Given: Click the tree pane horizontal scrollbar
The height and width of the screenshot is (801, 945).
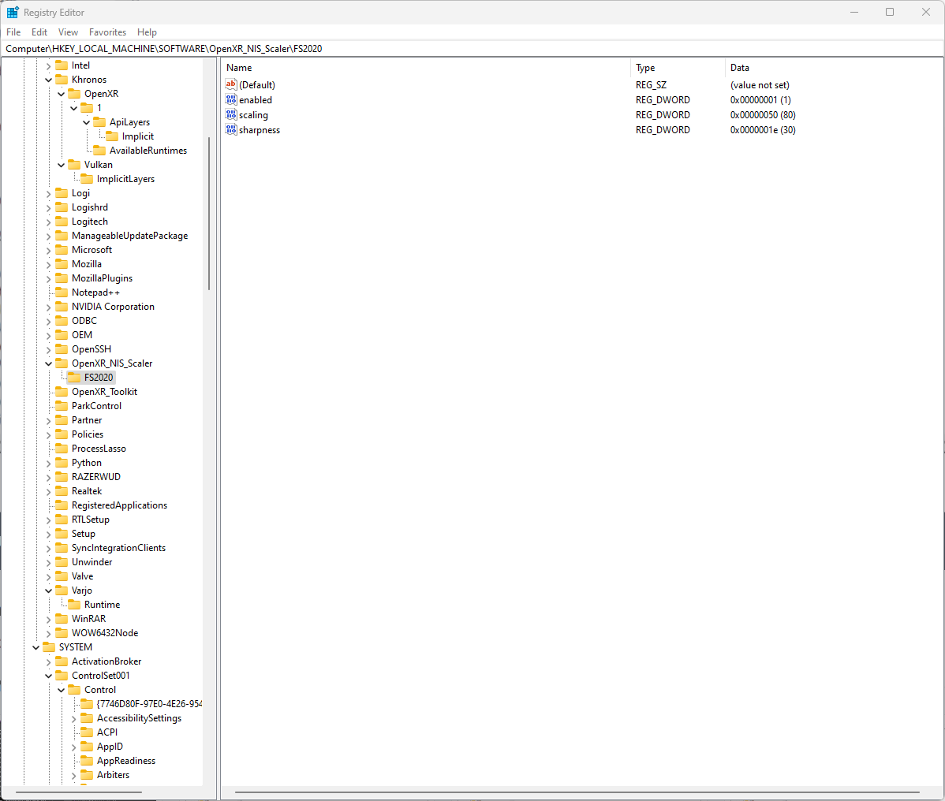Looking at the screenshot, I should 79,792.
